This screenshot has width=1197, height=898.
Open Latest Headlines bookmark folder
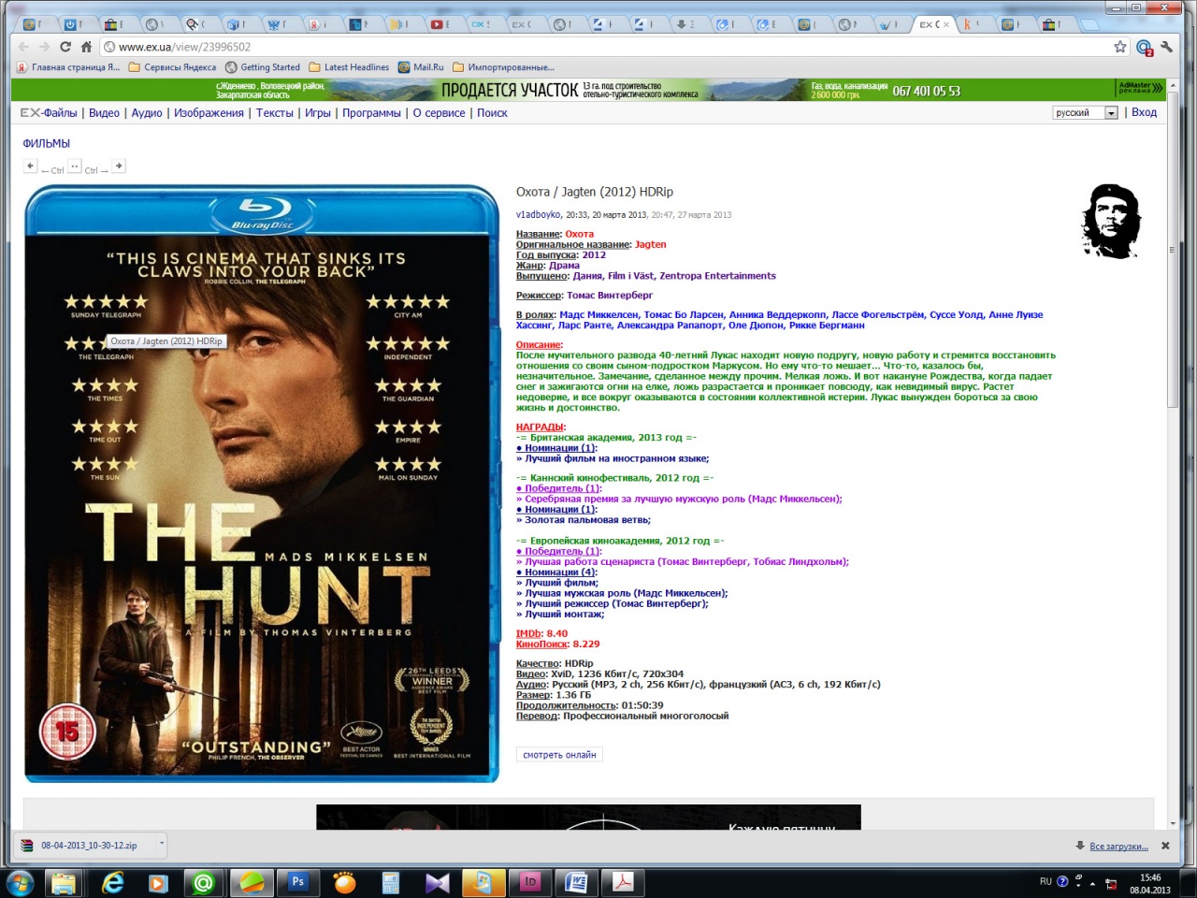[x=349, y=67]
